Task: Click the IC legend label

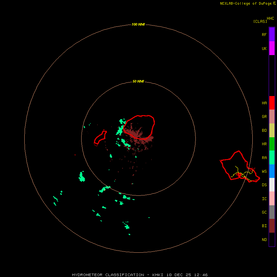Action: click(264, 199)
